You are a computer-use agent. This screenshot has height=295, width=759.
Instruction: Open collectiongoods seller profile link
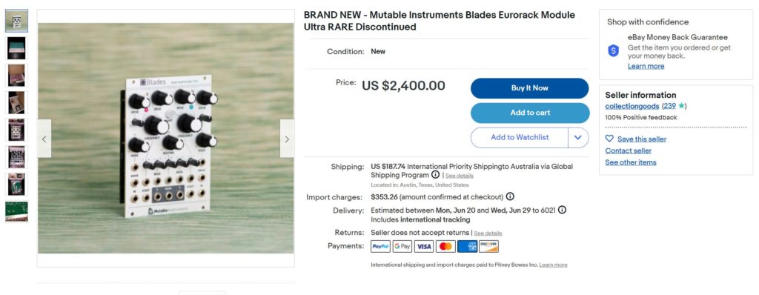632,106
